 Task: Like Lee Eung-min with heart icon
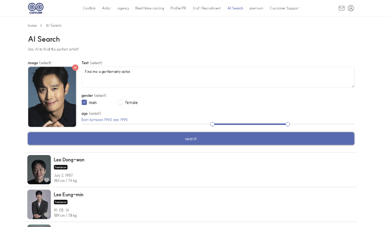(47, 214)
